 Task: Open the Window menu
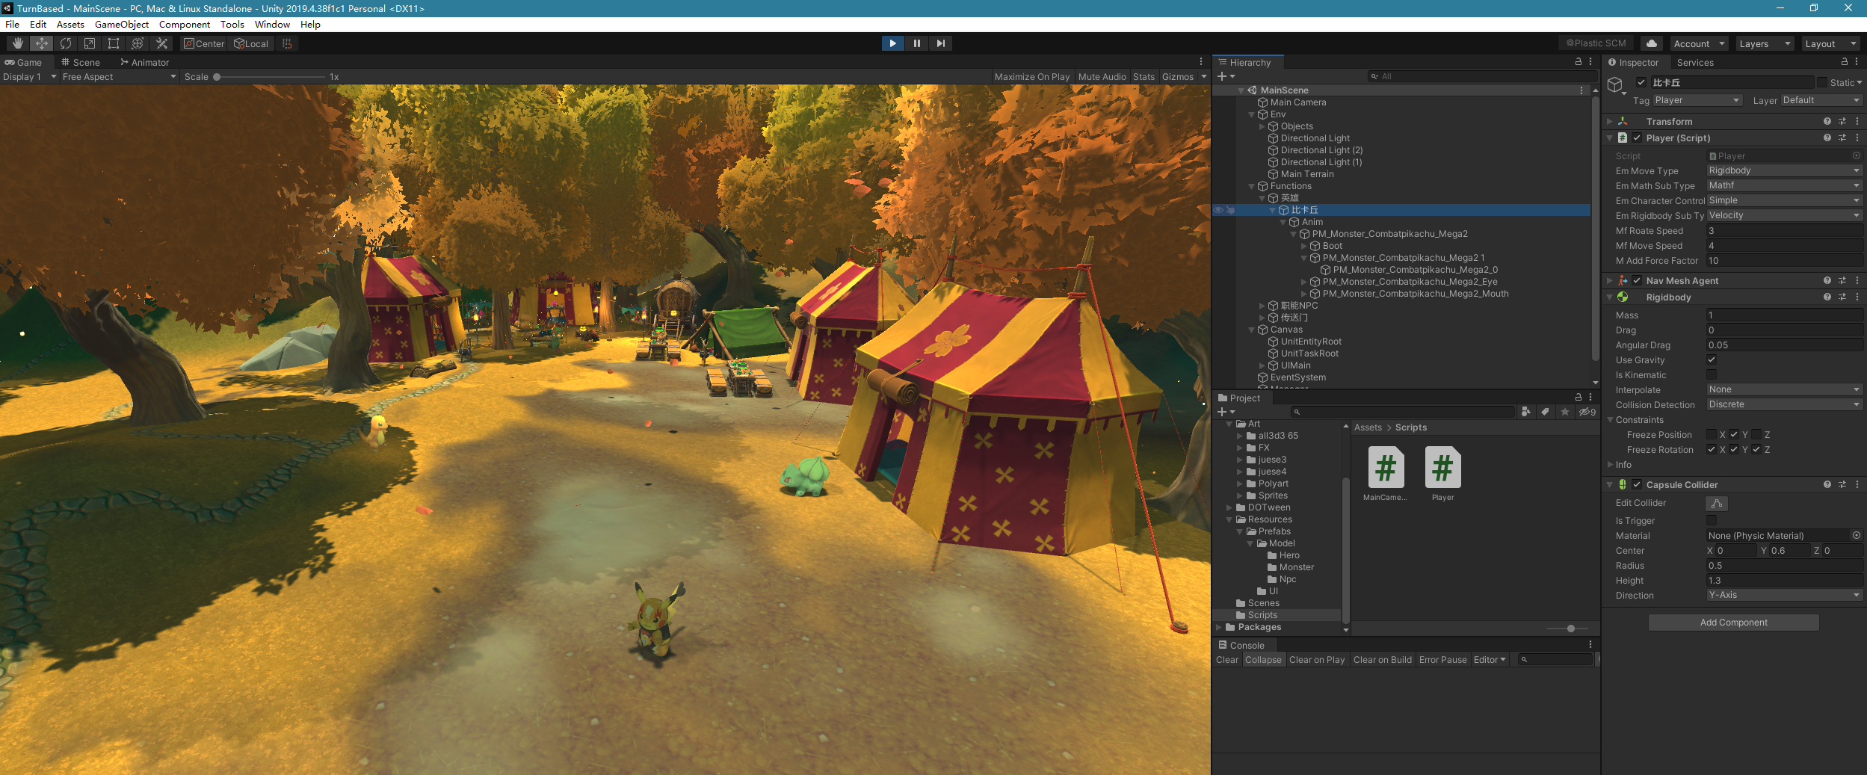272,24
